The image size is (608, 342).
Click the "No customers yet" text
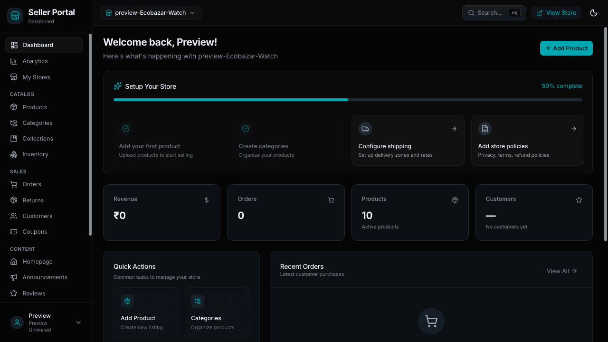(506, 227)
